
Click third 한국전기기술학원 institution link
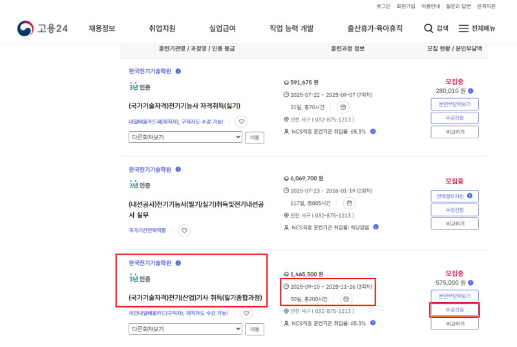pos(150,263)
